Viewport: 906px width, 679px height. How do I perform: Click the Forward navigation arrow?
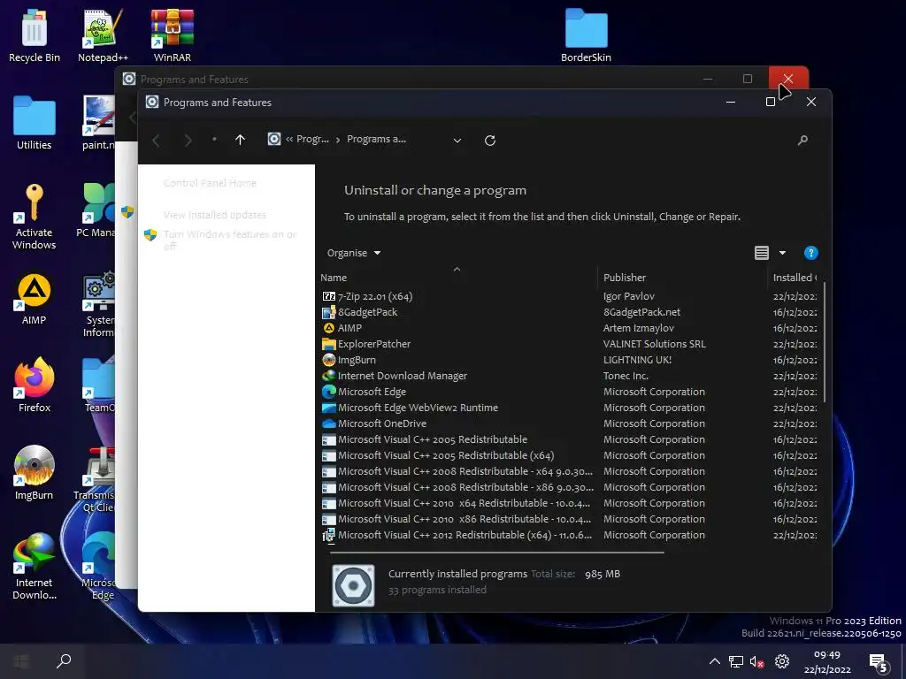(x=188, y=141)
